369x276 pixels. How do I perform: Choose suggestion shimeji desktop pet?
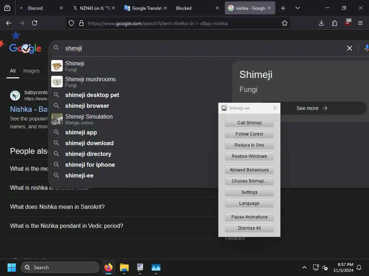click(x=139, y=95)
